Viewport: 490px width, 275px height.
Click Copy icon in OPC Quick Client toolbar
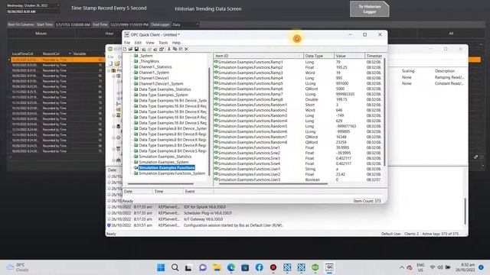(175, 49)
